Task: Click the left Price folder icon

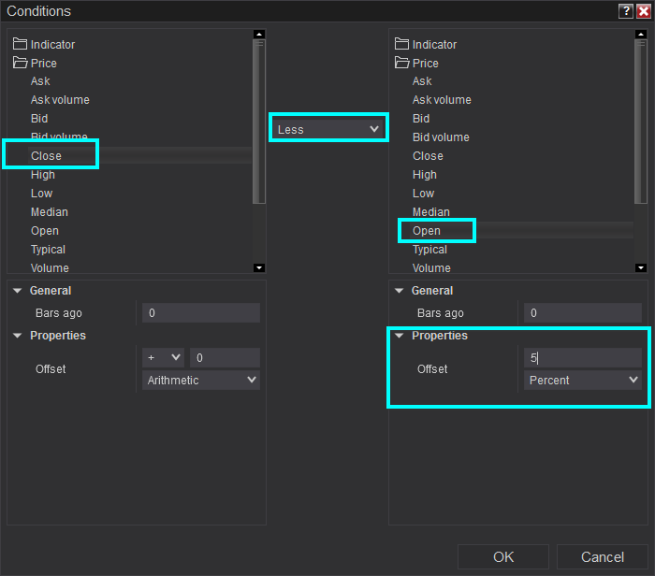Action: [x=20, y=63]
